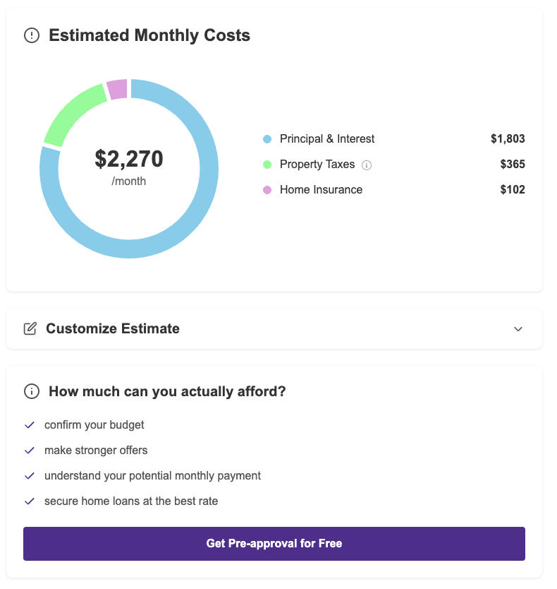This screenshot has width=557, height=589.
Task: Select the Principal & Interest label
Action: coord(327,139)
